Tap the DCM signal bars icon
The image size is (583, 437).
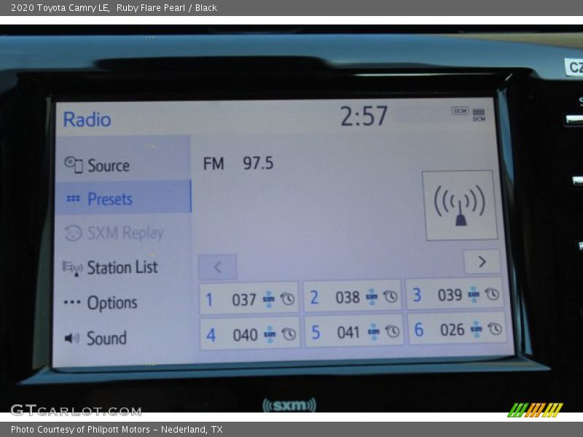(479, 115)
